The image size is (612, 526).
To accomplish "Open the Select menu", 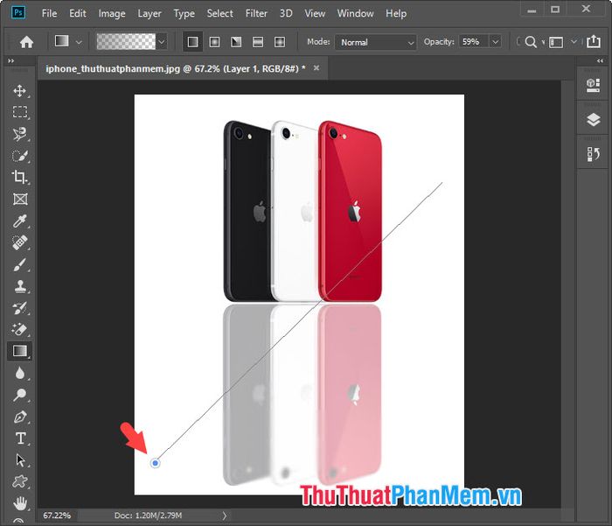I will (x=219, y=13).
